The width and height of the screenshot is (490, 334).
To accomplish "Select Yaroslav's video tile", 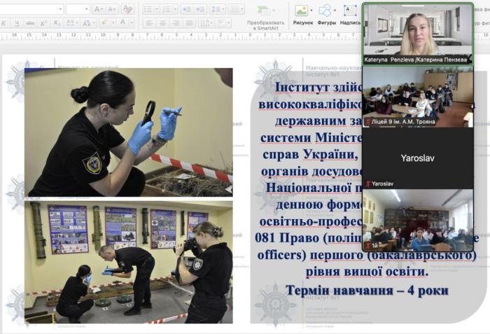I will coord(418,158).
